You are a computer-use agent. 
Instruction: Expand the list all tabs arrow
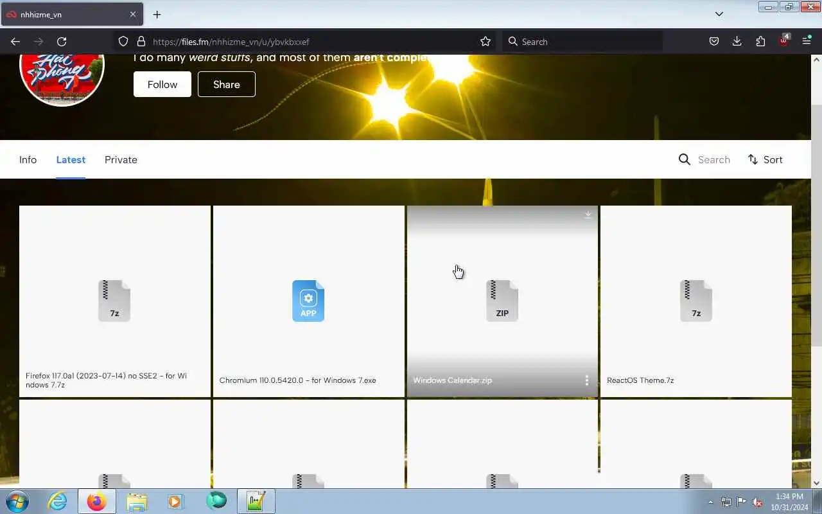(719, 14)
